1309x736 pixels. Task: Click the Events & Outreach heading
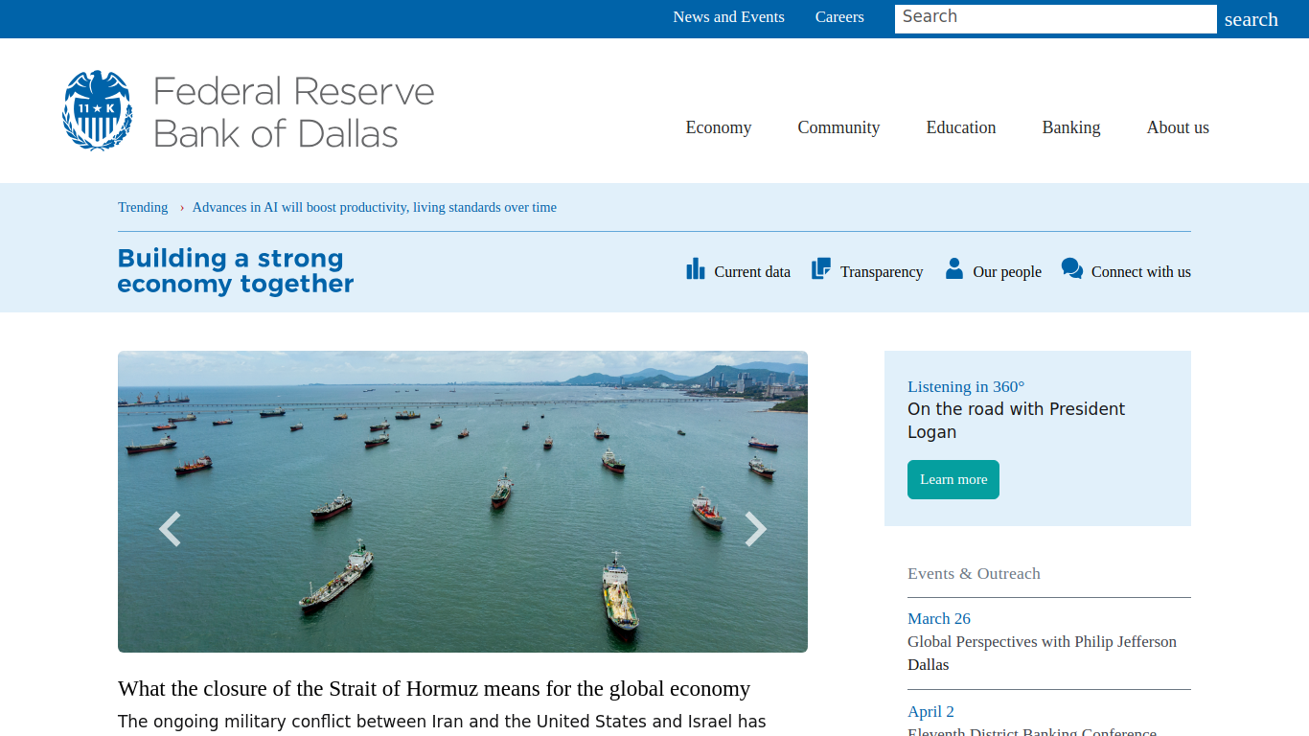974,573
